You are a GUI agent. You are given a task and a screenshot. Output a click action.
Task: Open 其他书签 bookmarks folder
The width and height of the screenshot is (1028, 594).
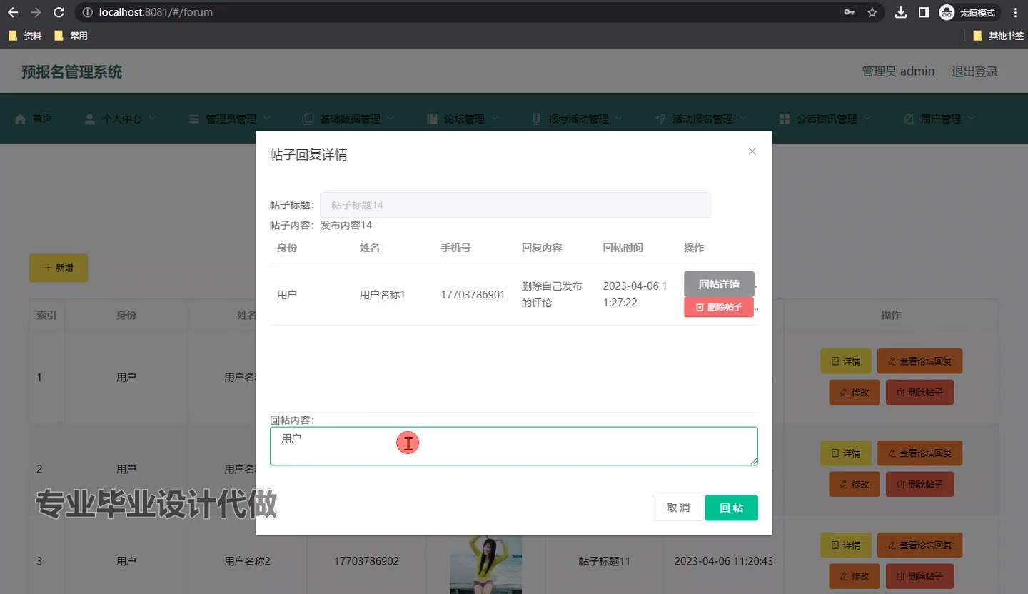pyautogui.click(x=998, y=36)
